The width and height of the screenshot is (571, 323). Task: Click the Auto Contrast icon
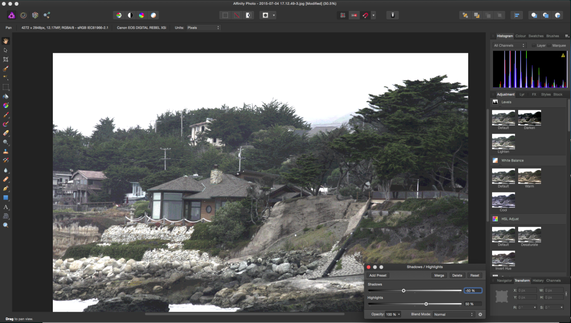point(131,15)
